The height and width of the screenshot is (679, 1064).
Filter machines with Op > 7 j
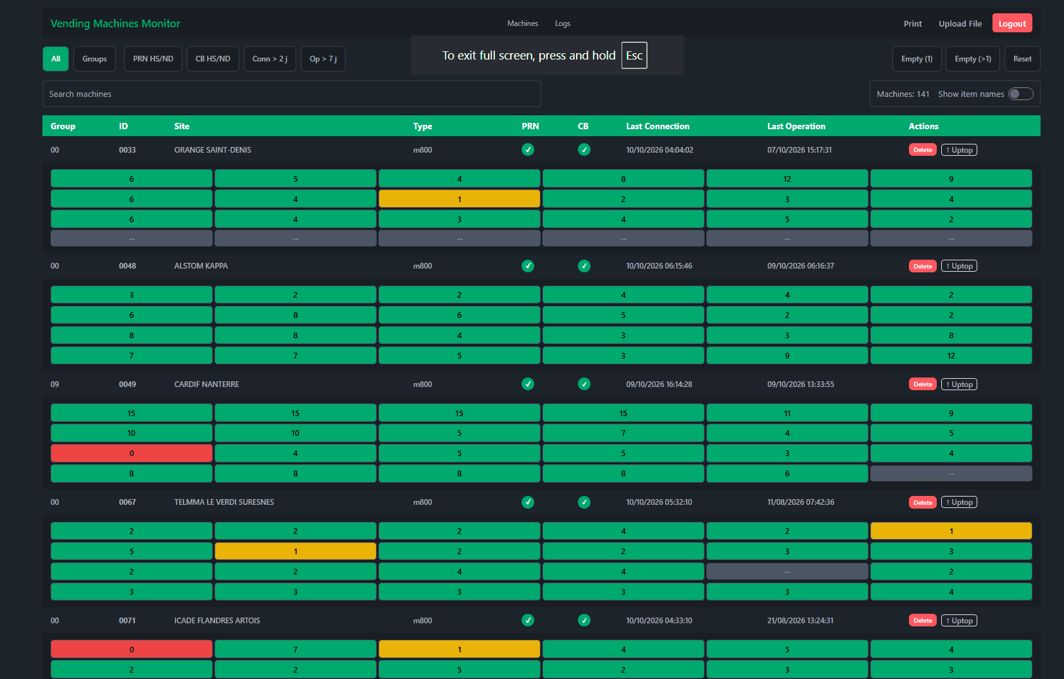[x=323, y=59]
